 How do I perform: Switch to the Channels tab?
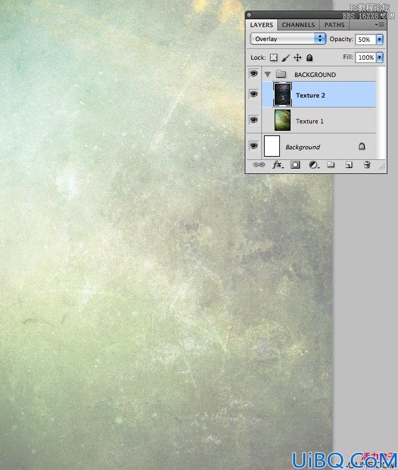(x=298, y=25)
